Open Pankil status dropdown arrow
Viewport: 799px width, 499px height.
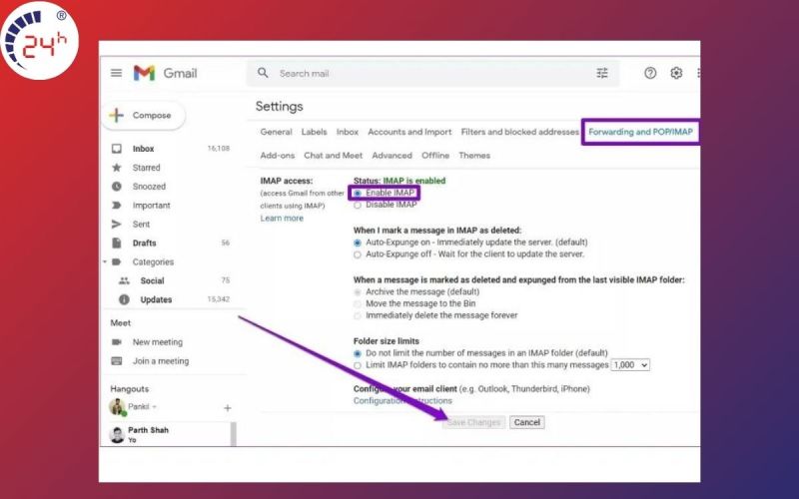[x=155, y=407]
